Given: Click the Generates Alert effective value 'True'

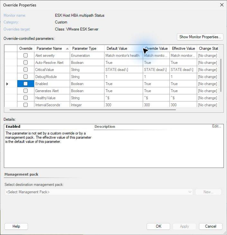Looking at the screenshot, I should [183, 91].
